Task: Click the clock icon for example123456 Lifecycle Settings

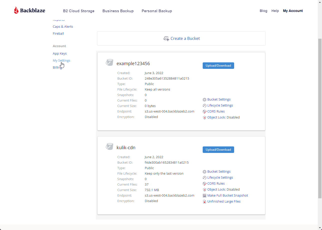Action: [x=204, y=106]
